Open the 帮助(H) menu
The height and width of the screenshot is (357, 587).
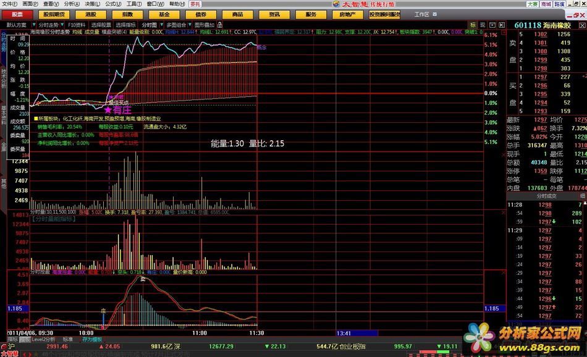177,4
